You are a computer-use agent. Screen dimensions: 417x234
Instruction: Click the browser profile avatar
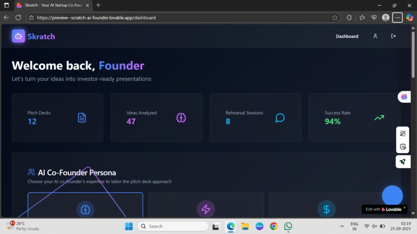coord(385,18)
